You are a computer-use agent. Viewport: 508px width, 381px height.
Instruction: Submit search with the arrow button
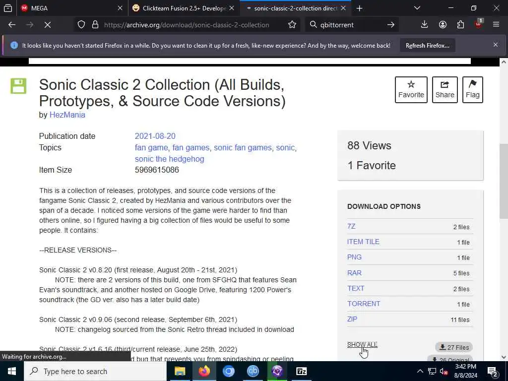click(391, 25)
